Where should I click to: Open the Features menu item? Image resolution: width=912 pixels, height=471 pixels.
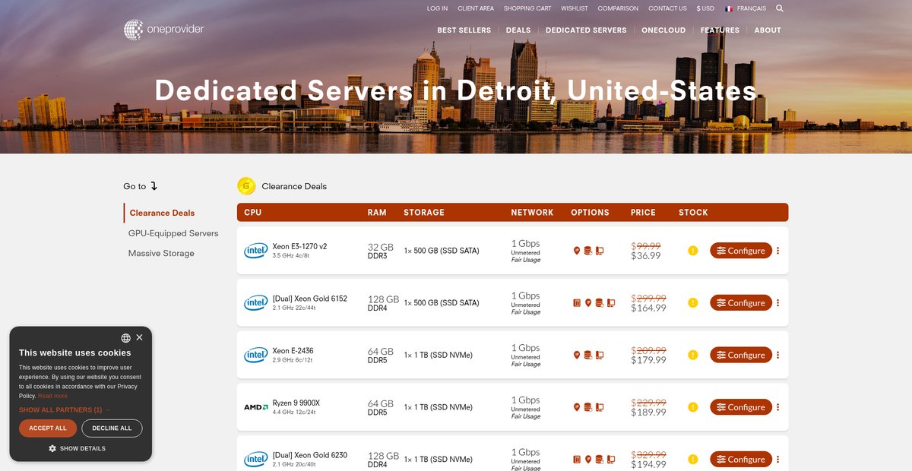coord(720,30)
